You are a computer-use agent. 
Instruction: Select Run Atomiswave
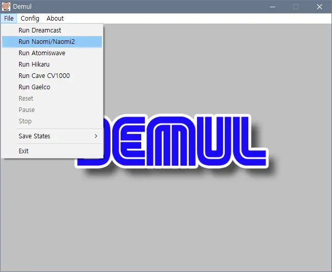(52, 53)
